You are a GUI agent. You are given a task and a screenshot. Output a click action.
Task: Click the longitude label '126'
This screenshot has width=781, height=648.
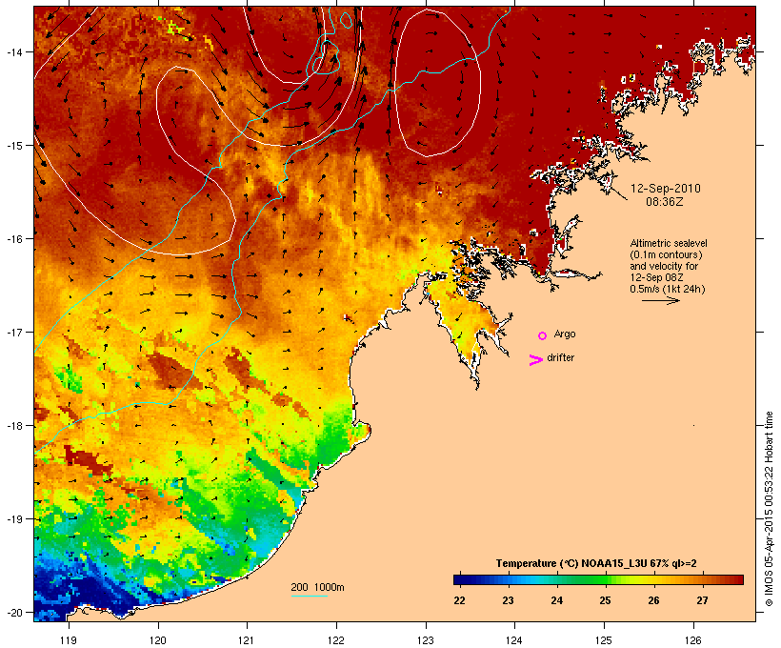(x=692, y=640)
